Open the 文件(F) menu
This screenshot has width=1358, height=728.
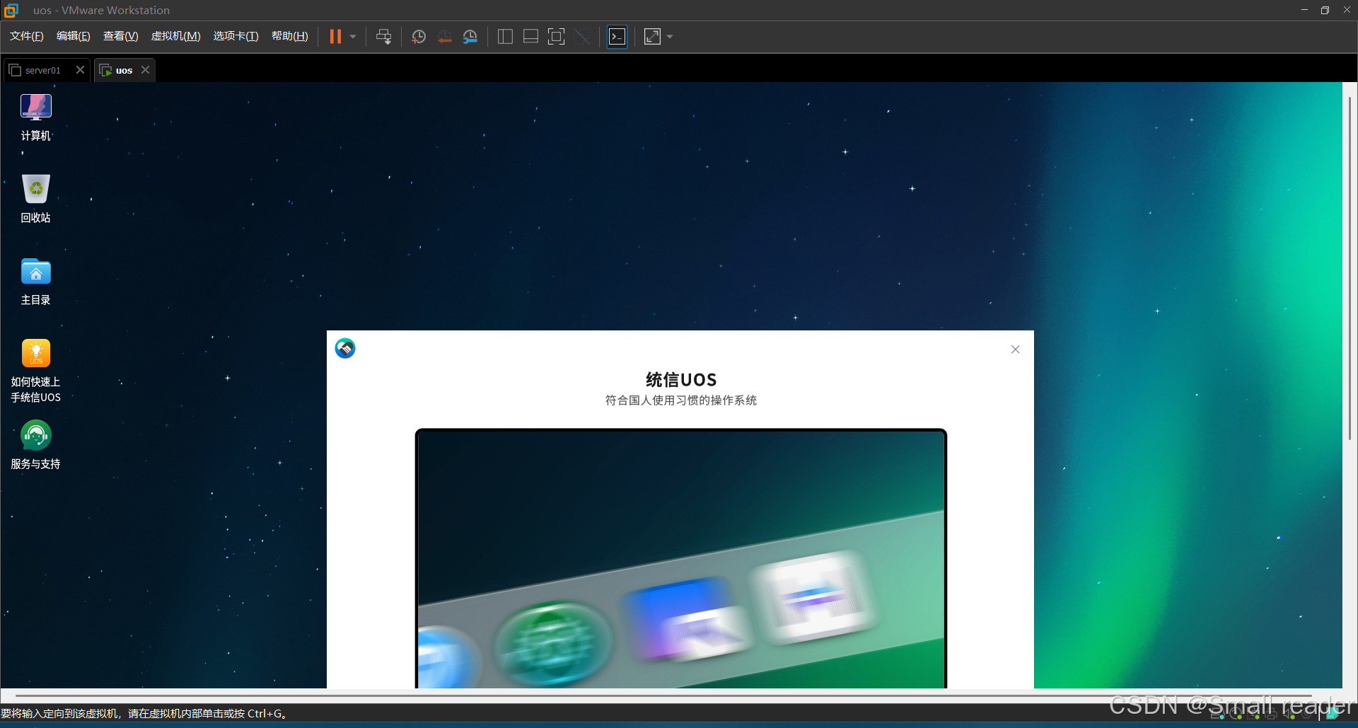27,36
